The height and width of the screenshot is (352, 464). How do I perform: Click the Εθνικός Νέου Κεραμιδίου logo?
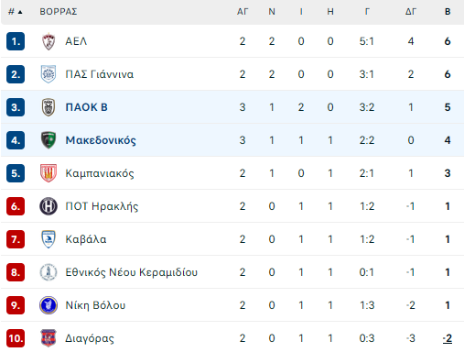tap(49, 272)
